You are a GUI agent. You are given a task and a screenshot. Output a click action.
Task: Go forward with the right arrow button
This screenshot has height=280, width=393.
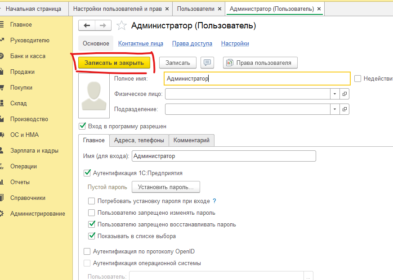(x=103, y=26)
